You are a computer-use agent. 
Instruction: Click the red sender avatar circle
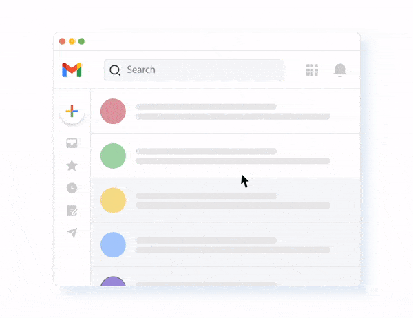pyautogui.click(x=113, y=112)
